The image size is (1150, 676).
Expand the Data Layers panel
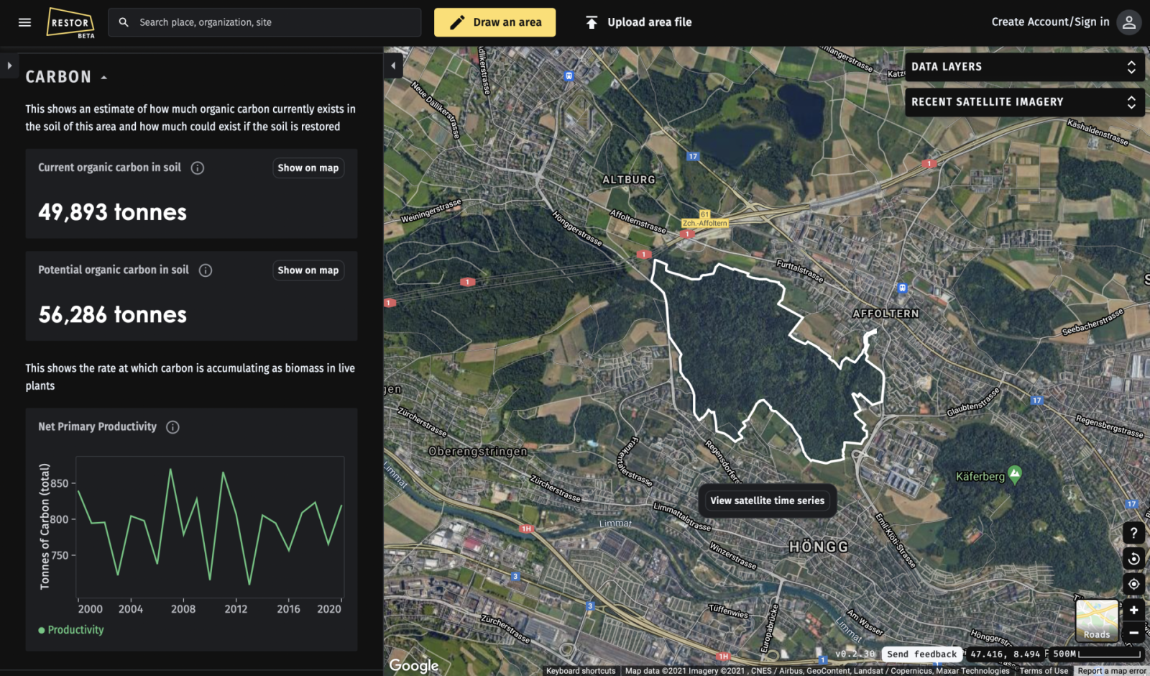pos(1024,67)
